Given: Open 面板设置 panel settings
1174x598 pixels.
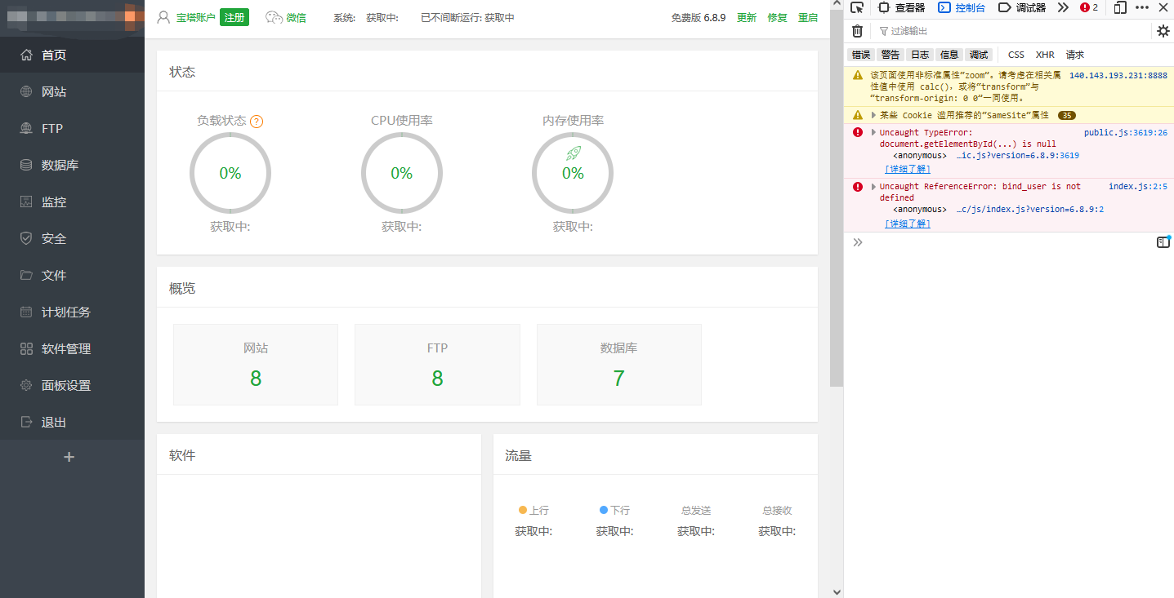Looking at the screenshot, I should click(72, 386).
